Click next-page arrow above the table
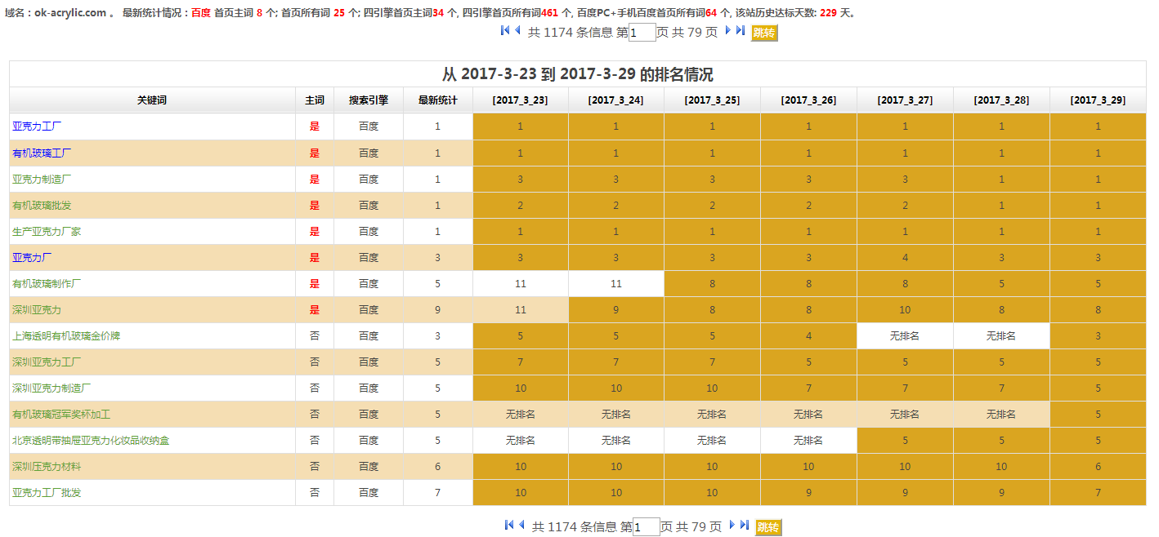The height and width of the screenshot is (537, 1159). 728,31
